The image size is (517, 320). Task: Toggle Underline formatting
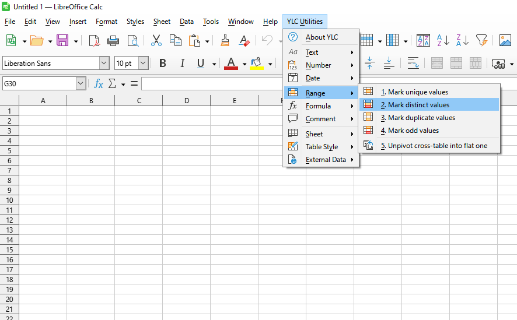[201, 64]
